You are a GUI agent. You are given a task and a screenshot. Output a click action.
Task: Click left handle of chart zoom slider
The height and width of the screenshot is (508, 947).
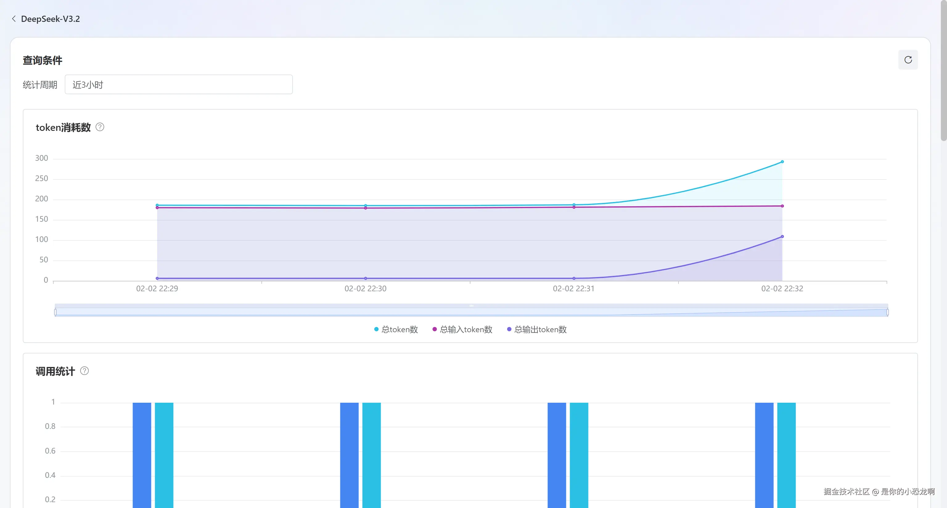(55, 312)
